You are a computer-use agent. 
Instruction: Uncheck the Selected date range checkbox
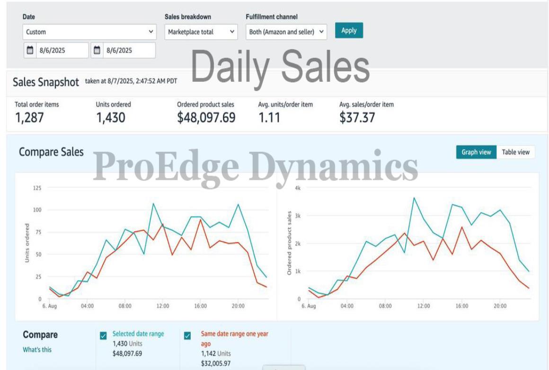click(103, 335)
